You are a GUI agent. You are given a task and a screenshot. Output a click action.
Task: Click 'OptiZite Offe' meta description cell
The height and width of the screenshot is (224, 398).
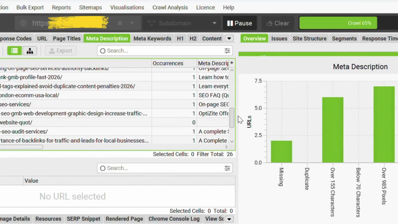coord(213,113)
